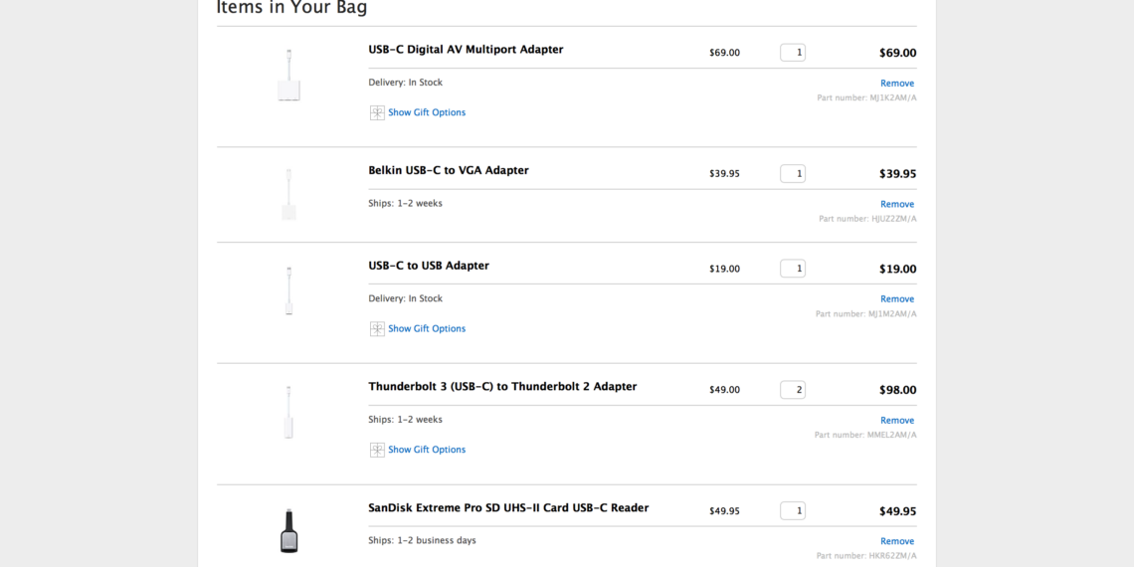Remove the USB-C to USB Adapter
This screenshot has height=567, width=1134.
click(x=896, y=299)
